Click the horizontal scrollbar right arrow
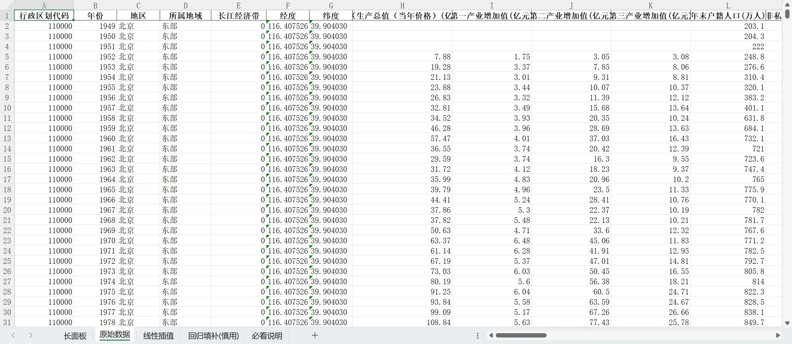 (778, 335)
